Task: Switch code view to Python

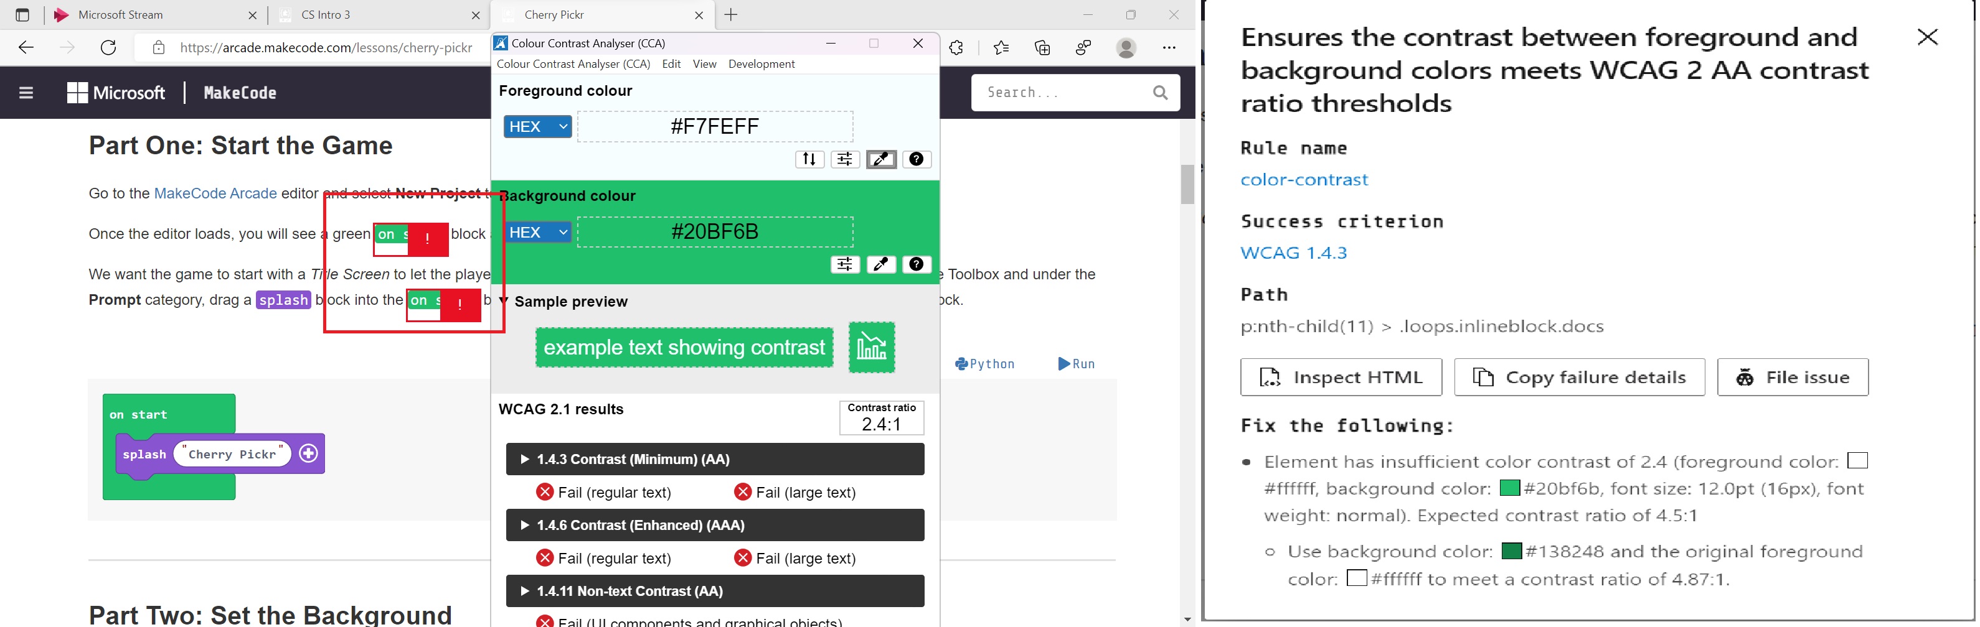Action: [x=984, y=364]
